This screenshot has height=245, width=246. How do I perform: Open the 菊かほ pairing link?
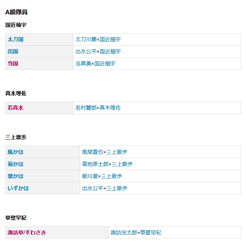pyautogui.click(x=15, y=164)
